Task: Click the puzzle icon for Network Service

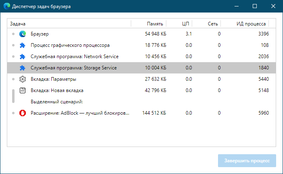Action: (23, 57)
